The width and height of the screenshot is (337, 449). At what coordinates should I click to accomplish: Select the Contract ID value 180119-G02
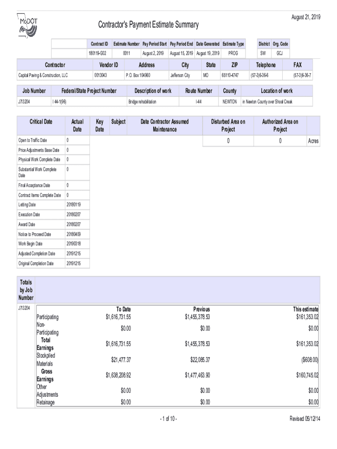click(98, 53)
